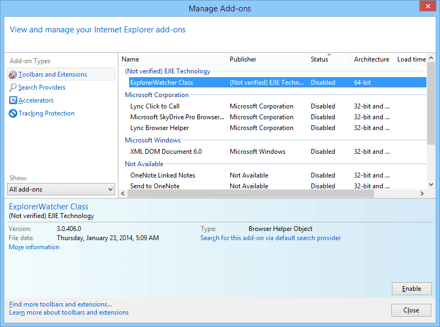Sort add-ons by Name column
The width and height of the screenshot is (440, 327).
click(172, 59)
